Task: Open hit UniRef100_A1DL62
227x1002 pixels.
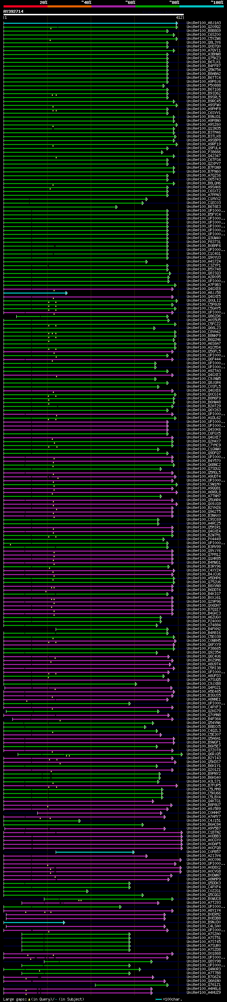Action: coord(204,418)
